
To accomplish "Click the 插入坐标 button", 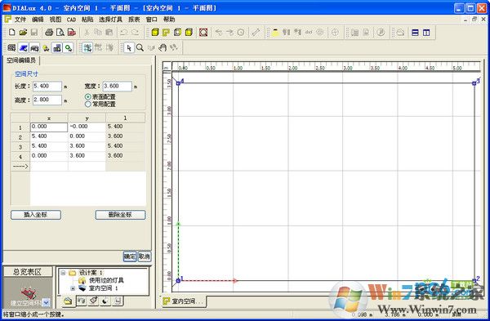I will [x=36, y=215].
